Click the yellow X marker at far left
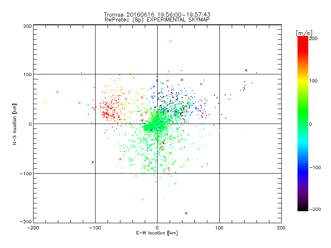Viewport: 331px width, 248px height. [45, 102]
